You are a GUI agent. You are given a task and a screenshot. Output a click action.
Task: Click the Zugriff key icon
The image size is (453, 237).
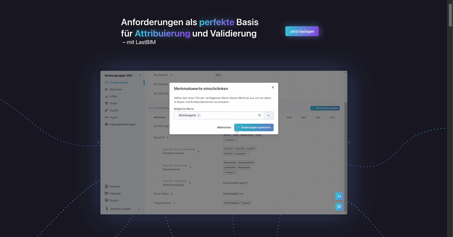107,110
